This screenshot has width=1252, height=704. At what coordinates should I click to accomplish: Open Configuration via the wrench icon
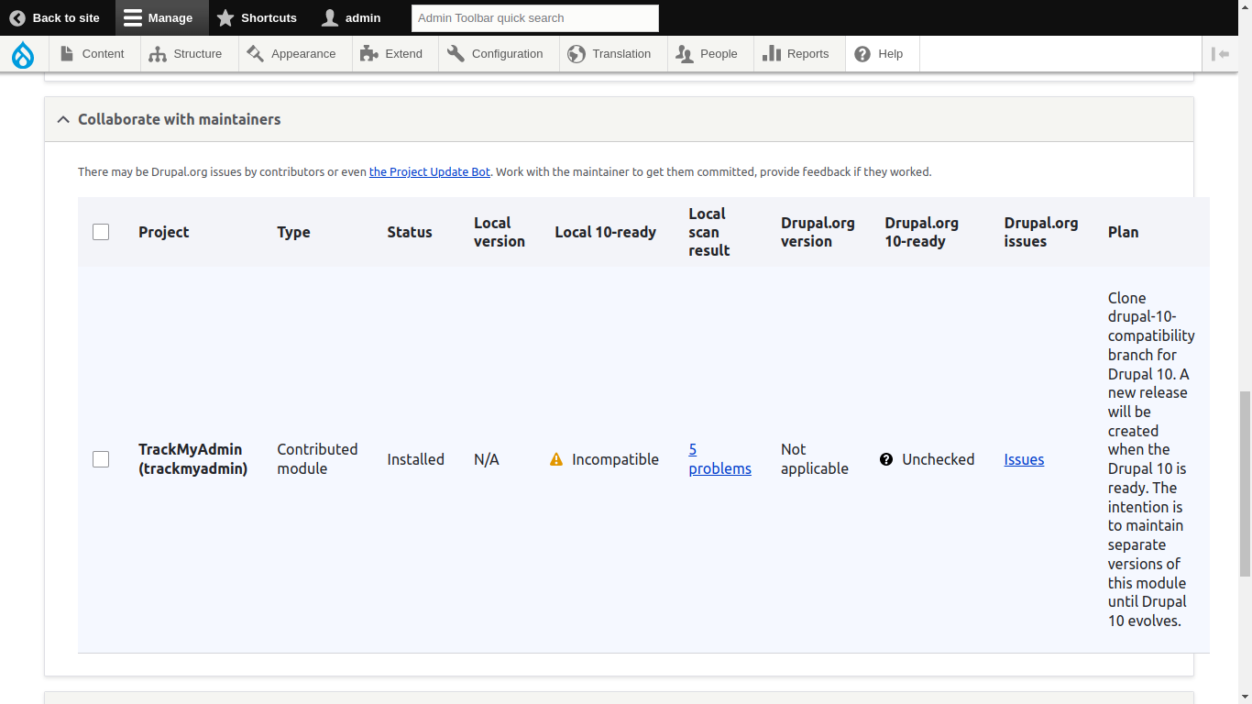(x=456, y=53)
